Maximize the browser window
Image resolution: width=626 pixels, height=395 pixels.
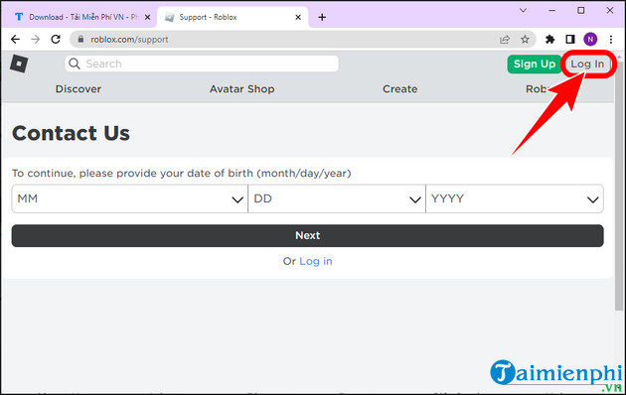581,11
